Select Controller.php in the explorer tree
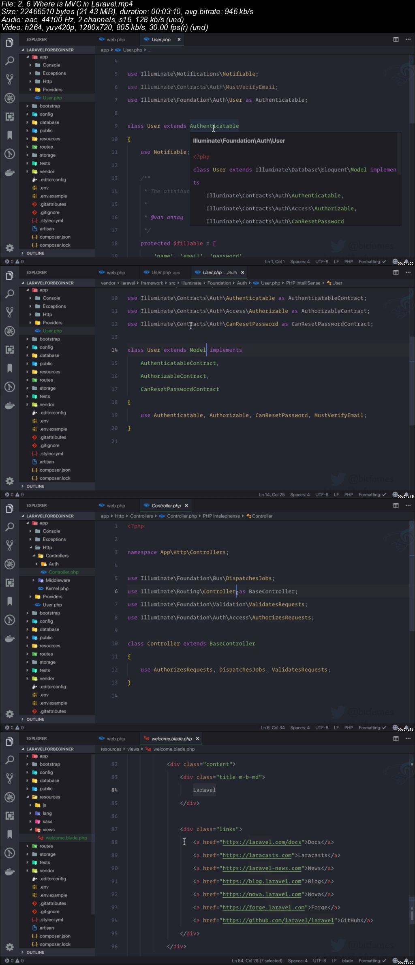Viewport: 415px width, 965px height. pyautogui.click(x=63, y=572)
